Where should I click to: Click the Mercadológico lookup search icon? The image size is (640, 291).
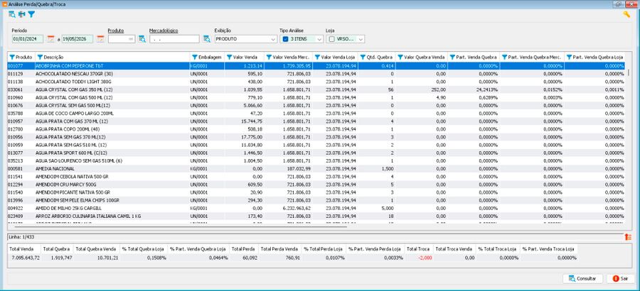tap(207, 39)
